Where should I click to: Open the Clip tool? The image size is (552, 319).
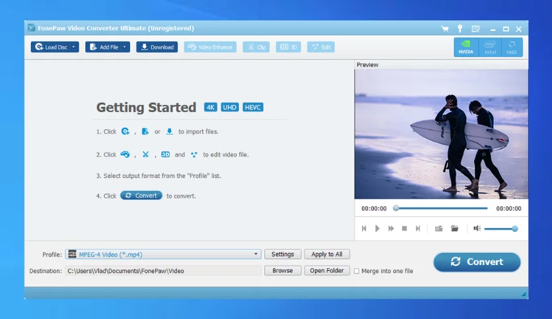coord(256,47)
